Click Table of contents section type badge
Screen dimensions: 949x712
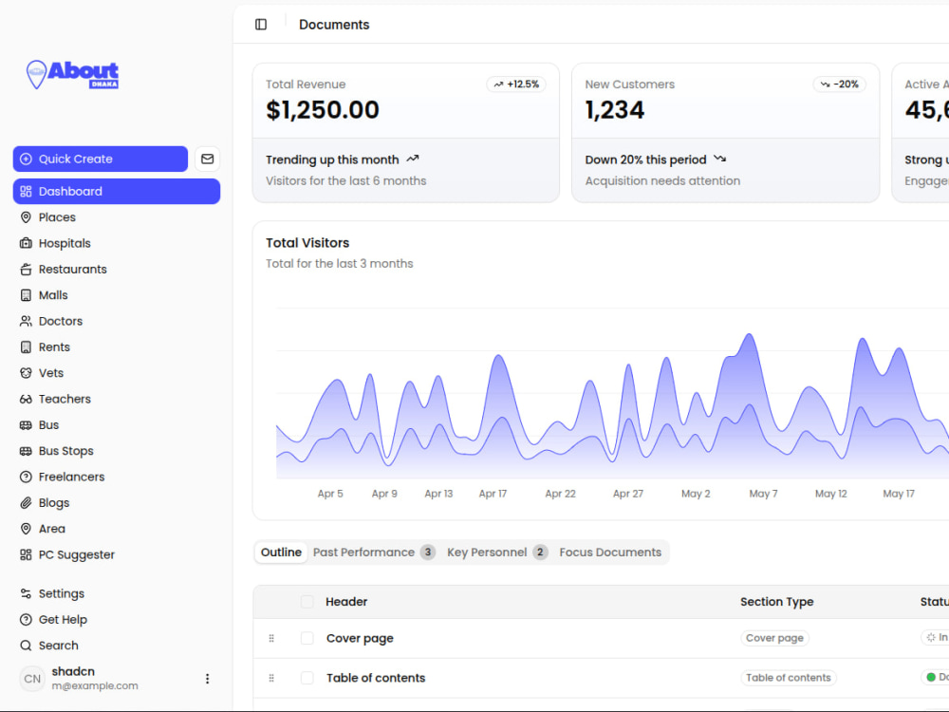788,678
